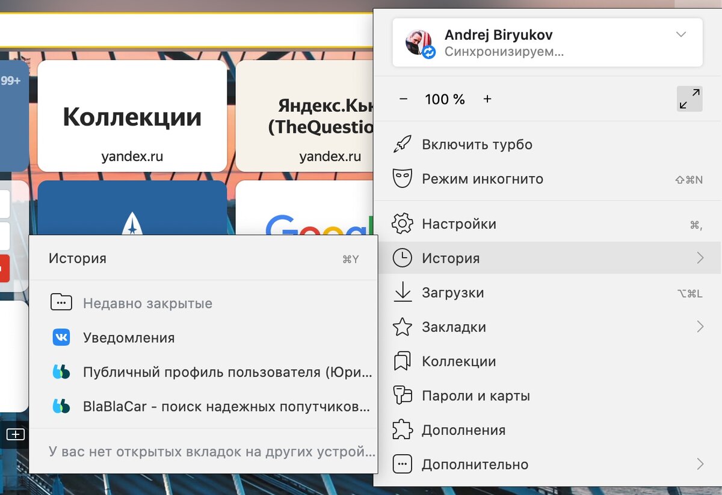This screenshot has height=495, width=722.
Task: Select Включить турбо menu item
Action: pyautogui.click(x=548, y=144)
